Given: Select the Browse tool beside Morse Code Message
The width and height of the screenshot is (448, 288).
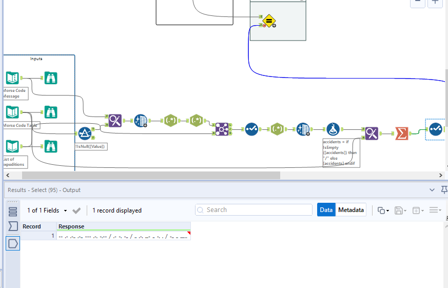Looking at the screenshot, I should tap(51, 78).
